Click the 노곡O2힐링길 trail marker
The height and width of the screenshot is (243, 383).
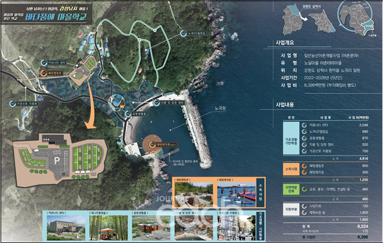[x=184, y=33]
